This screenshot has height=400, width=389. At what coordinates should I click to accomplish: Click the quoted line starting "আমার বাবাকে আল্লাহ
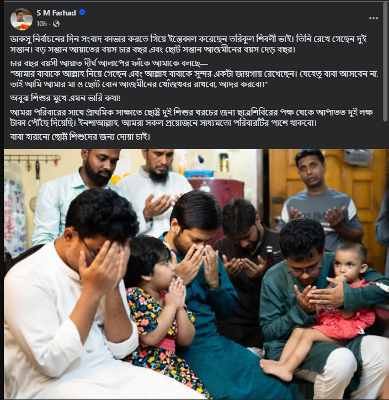195,79
